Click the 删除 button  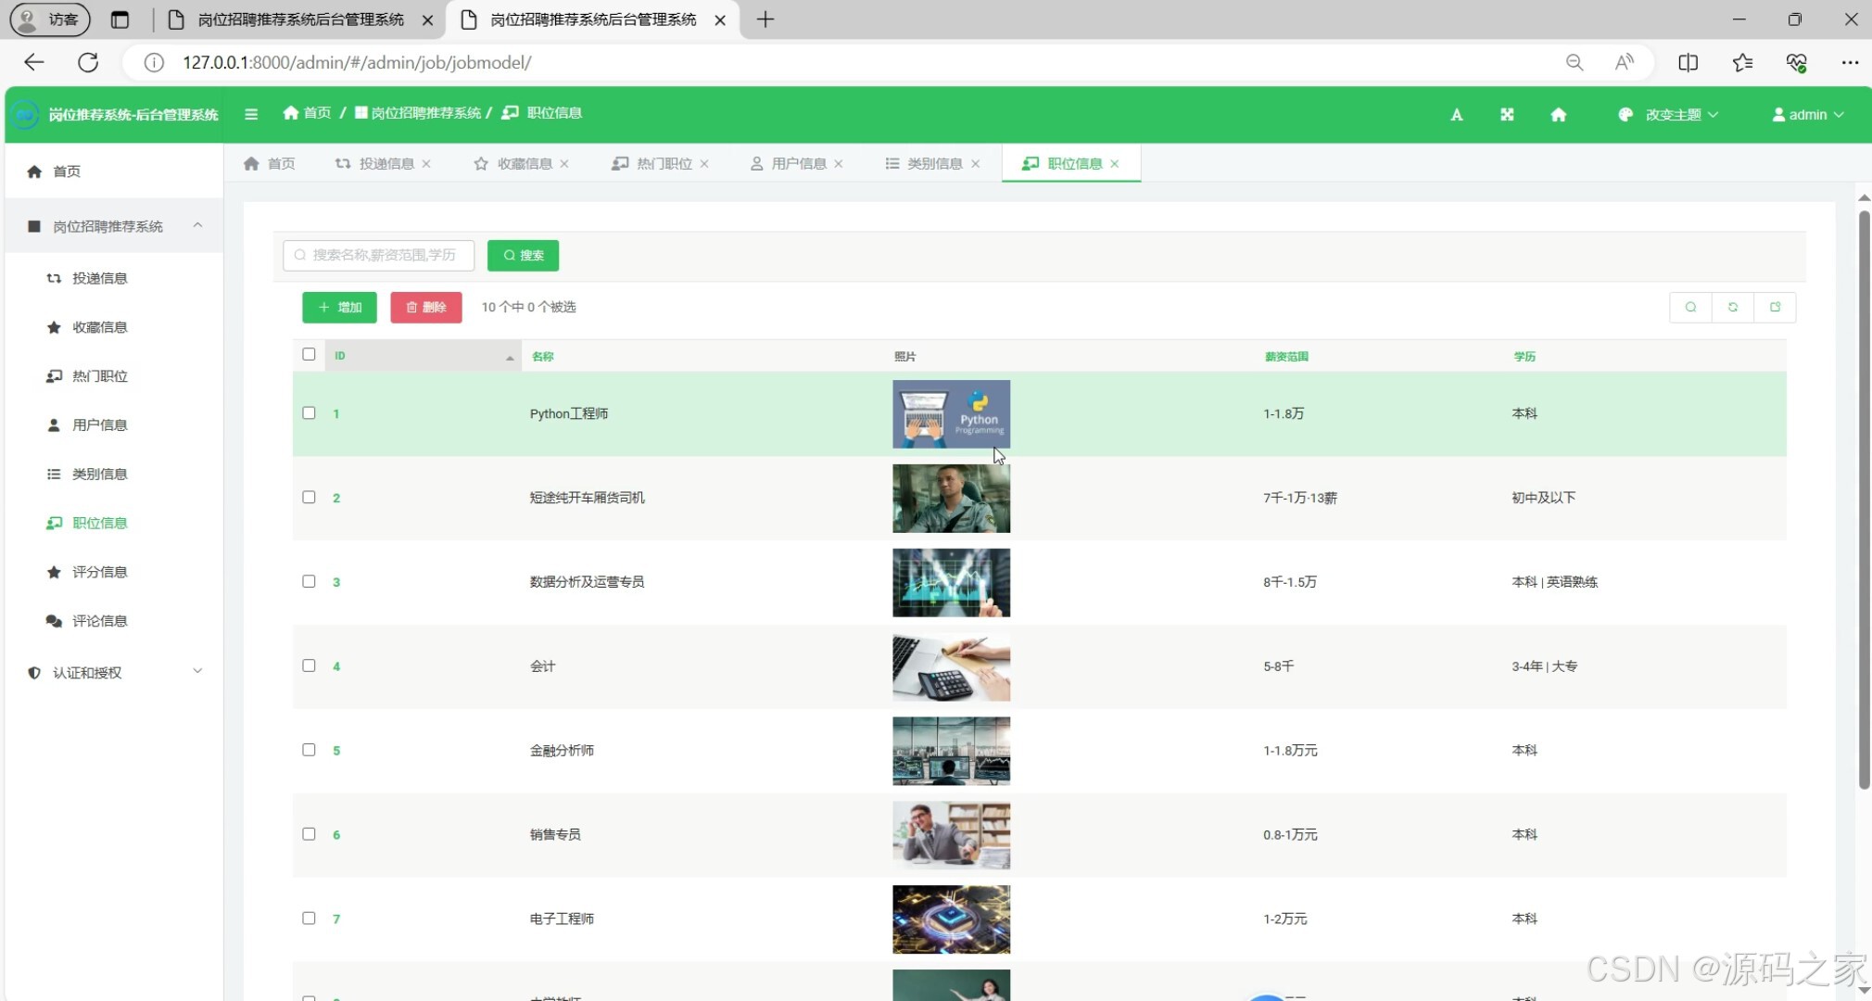pyautogui.click(x=425, y=307)
